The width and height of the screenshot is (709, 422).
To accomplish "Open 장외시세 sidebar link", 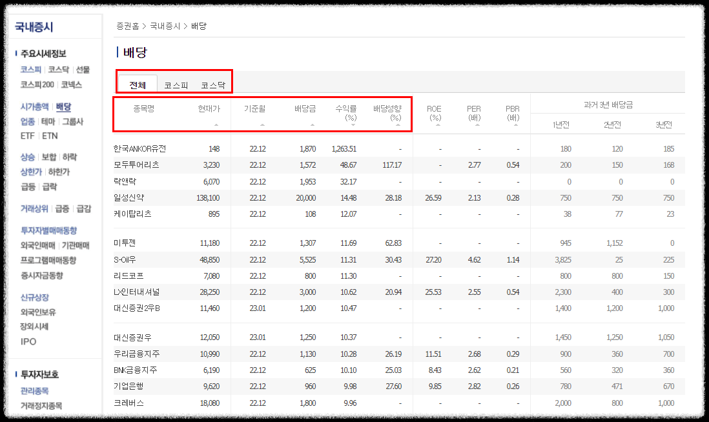I will click(x=34, y=327).
